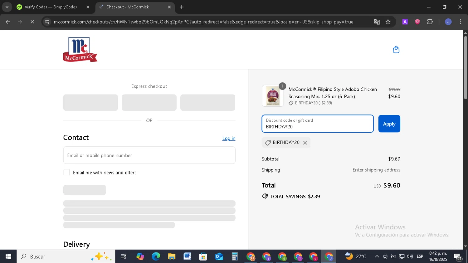Image resolution: width=468 pixels, height=263 pixels.
Task: Open File Explorer from the taskbar
Action: click(x=172, y=256)
